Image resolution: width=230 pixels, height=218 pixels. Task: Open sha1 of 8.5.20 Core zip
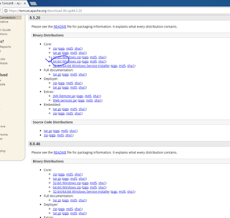point(78,48)
